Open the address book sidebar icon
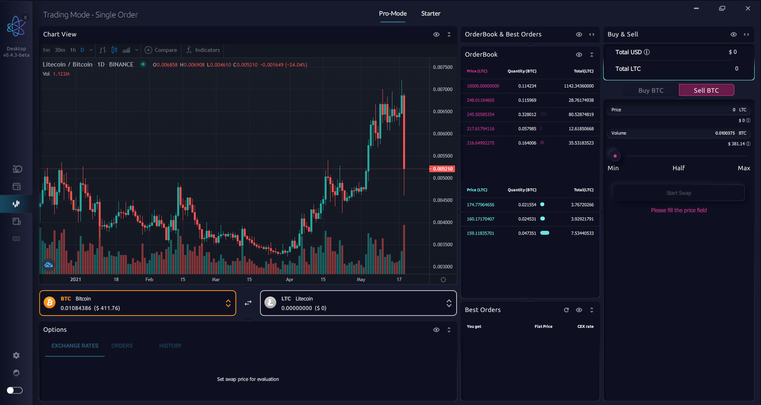 click(x=17, y=221)
